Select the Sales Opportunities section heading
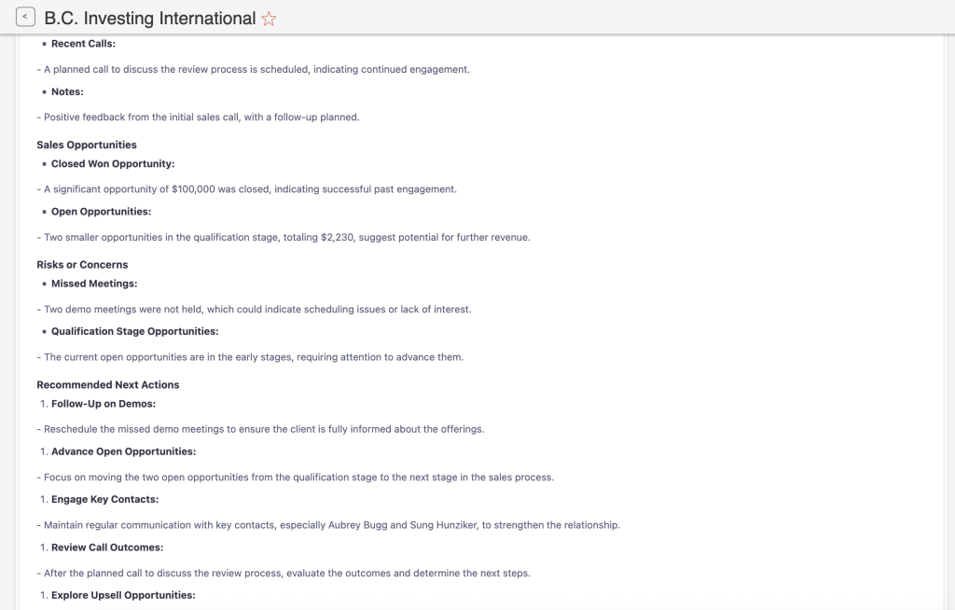Viewport: 955px width, 610px height. pos(87,145)
